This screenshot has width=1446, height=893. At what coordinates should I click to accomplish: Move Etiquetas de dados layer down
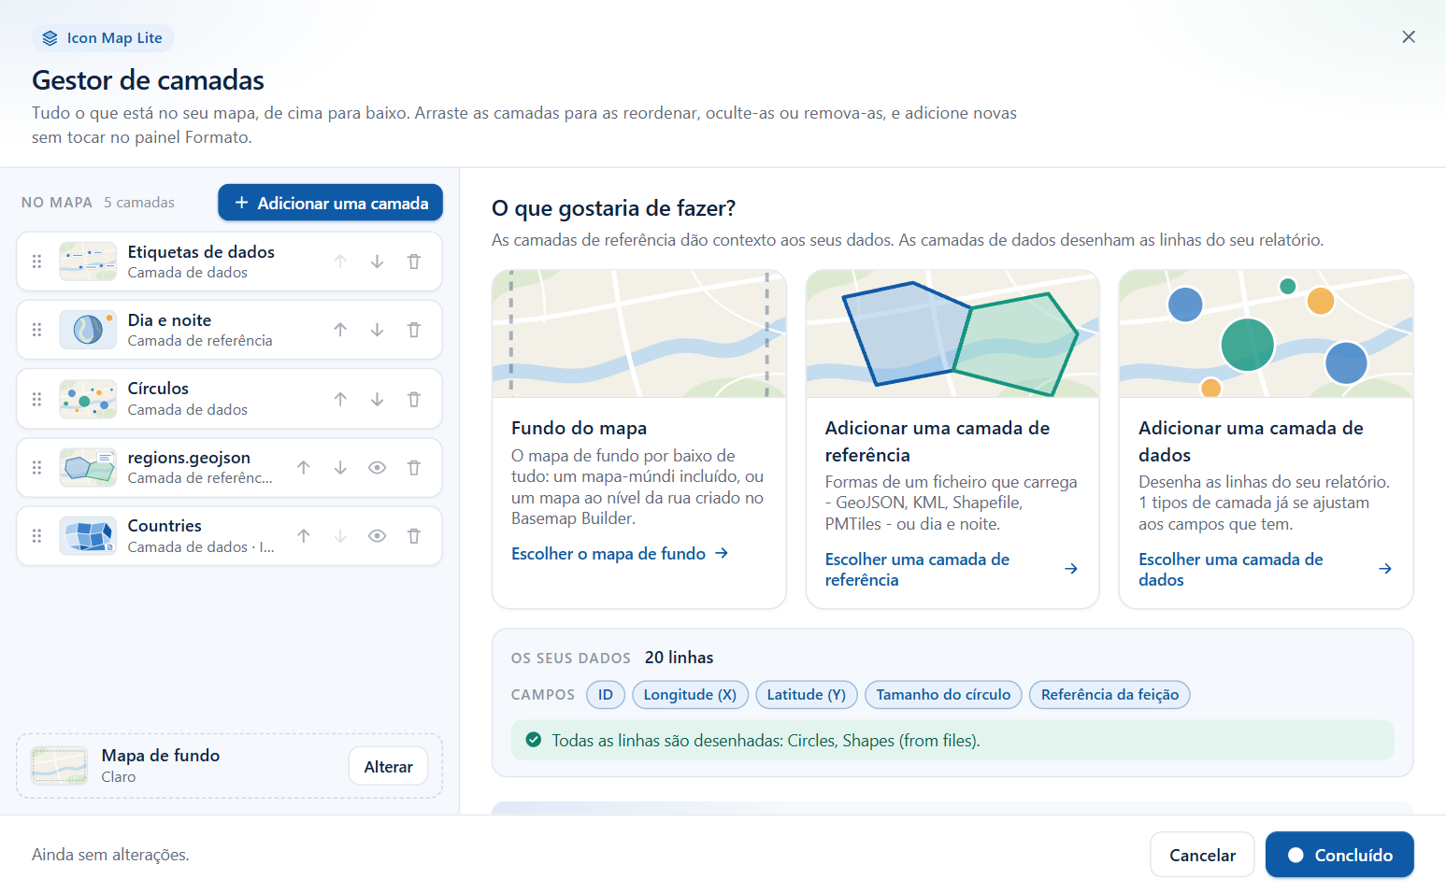pyautogui.click(x=377, y=262)
